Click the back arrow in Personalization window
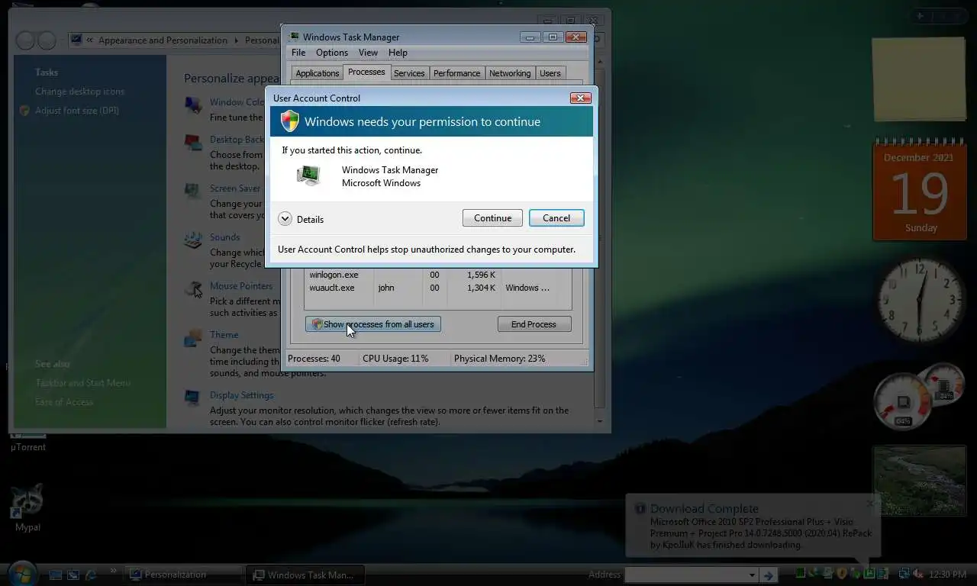 [25, 40]
